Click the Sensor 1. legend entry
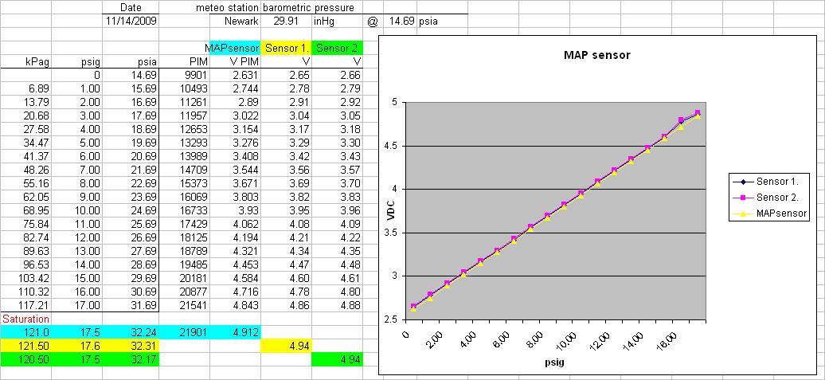Image resolution: width=825 pixels, height=380 pixels. (778, 181)
